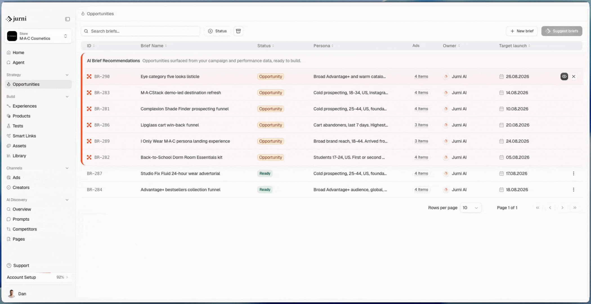The image size is (591, 304).
Task: Open row menu for BR-287
Action: pos(574,174)
